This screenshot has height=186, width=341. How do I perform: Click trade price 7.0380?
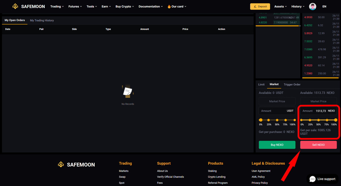pos(308,49)
